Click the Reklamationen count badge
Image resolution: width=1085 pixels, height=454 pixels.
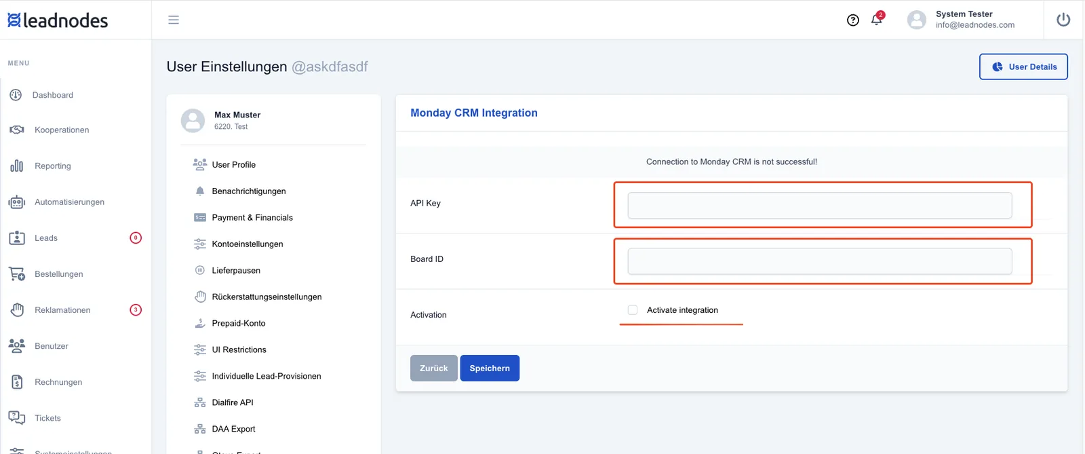(136, 309)
